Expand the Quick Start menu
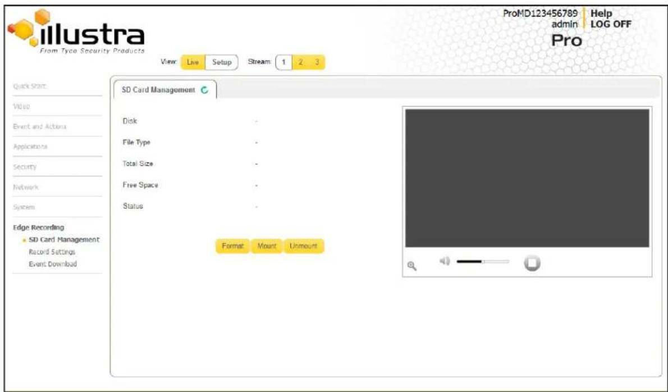The image size is (668, 392). click(30, 85)
